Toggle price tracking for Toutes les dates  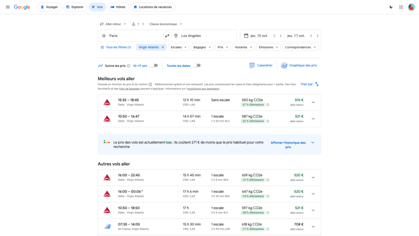point(197,66)
